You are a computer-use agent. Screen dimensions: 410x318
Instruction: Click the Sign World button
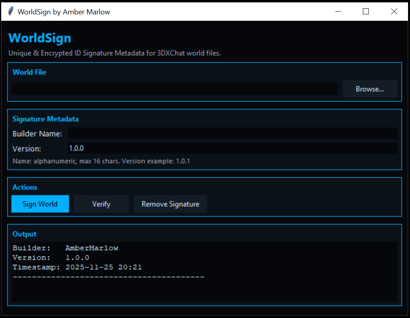(40, 204)
